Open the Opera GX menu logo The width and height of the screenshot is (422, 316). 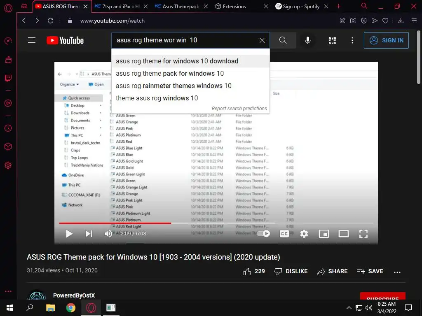pos(8,9)
